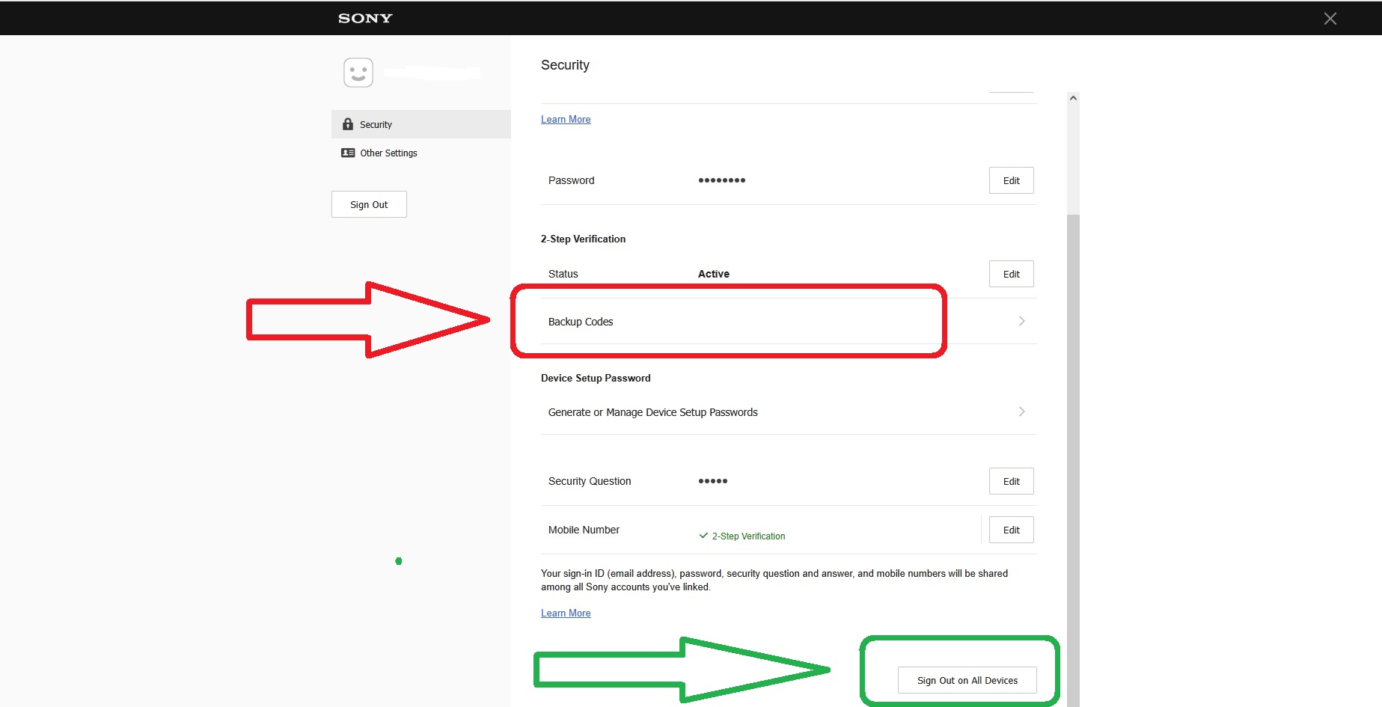Click the Security page heading
This screenshot has width=1382, height=707.
tap(565, 65)
